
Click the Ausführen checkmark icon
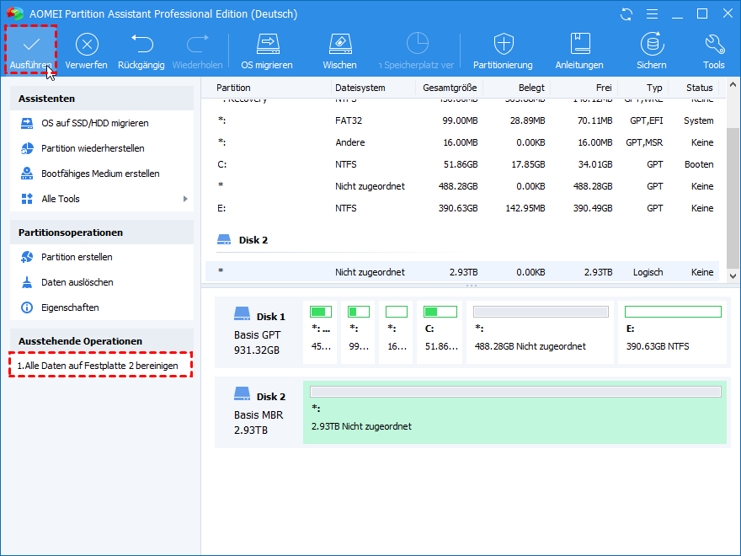(31, 45)
